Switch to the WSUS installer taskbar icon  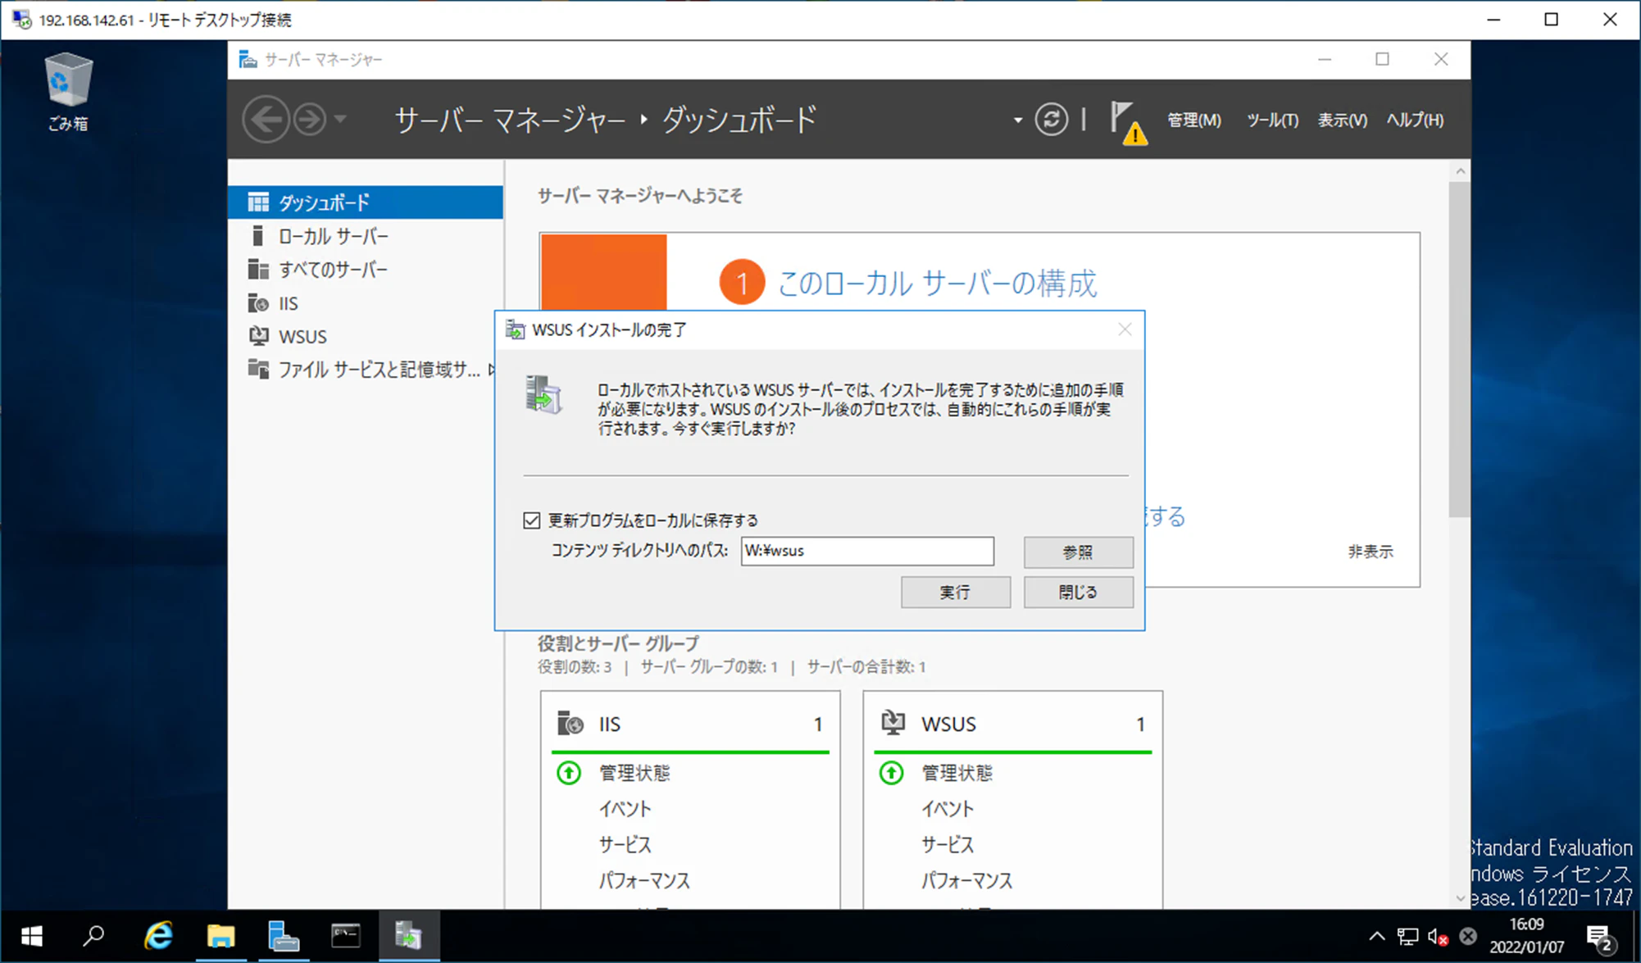(408, 936)
